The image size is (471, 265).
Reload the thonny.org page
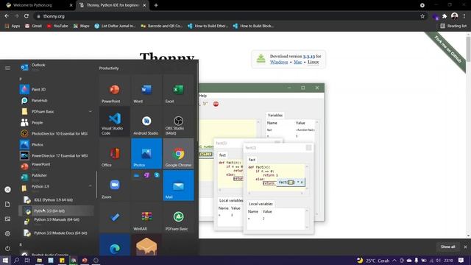[26, 16]
